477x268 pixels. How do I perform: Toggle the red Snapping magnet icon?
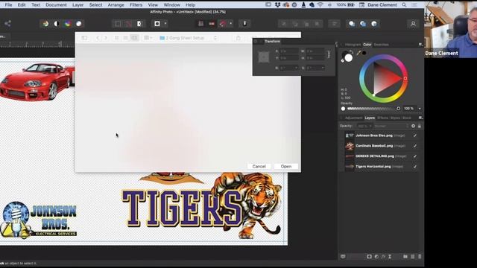[223, 24]
